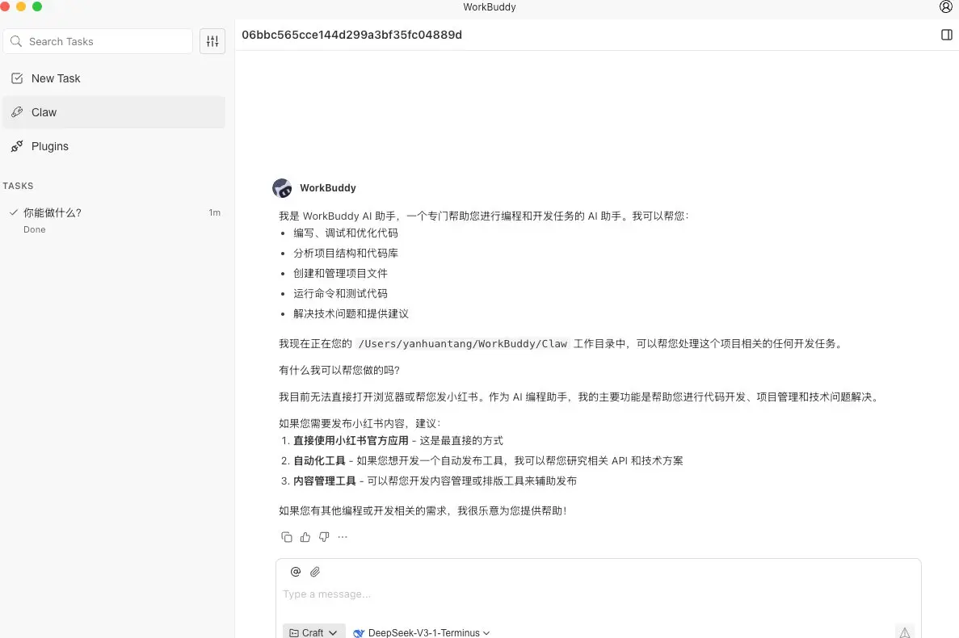Give the response a thumbs up
Viewport: 959px width, 638px height.
point(305,537)
